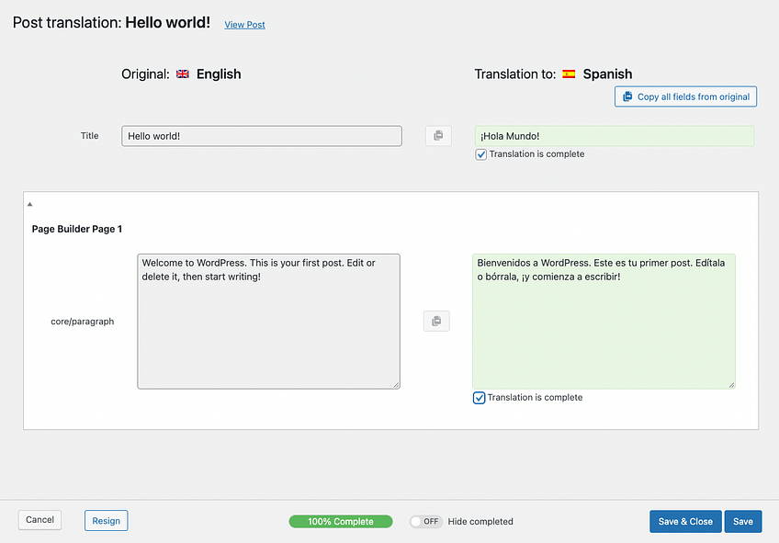This screenshot has height=543, width=779.
Task: Click the copy icon beside core/paragraph field
Action: click(x=436, y=321)
